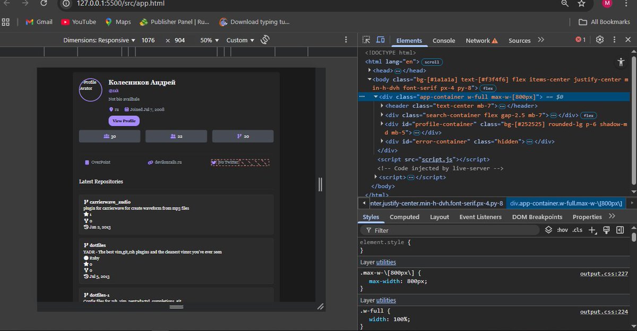
Task: Open the DevTools customize three-dot menu
Action: tap(614, 40)
